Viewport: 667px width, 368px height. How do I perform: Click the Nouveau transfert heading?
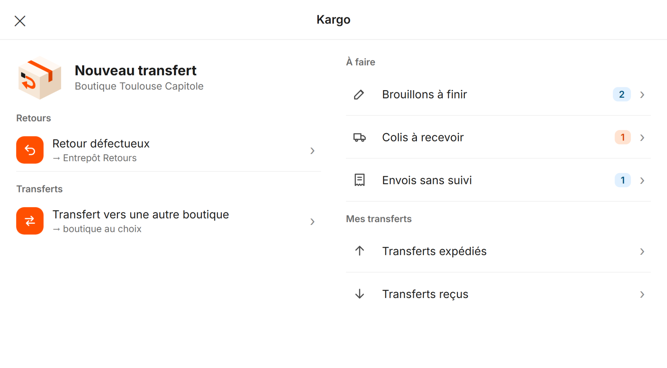135,70
